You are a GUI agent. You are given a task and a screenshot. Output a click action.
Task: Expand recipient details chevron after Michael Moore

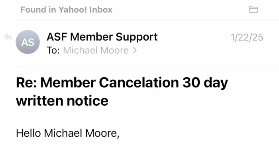(135, 50)
